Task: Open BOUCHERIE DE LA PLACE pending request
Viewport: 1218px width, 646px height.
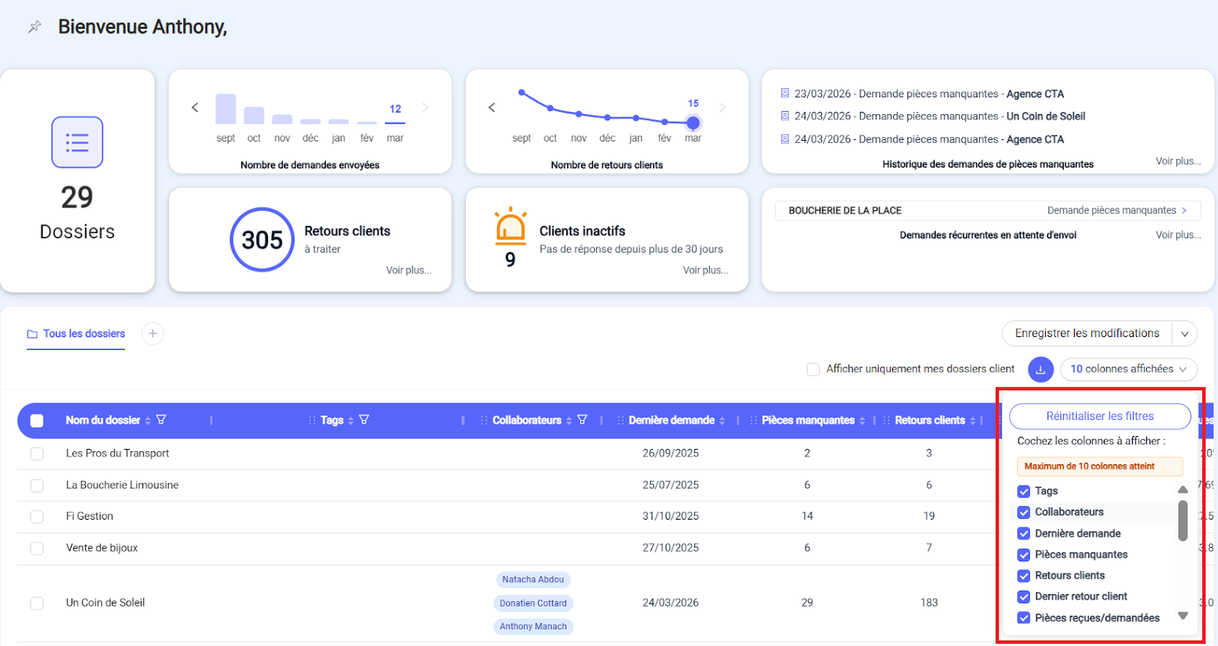Action: (x=987, y=211)
